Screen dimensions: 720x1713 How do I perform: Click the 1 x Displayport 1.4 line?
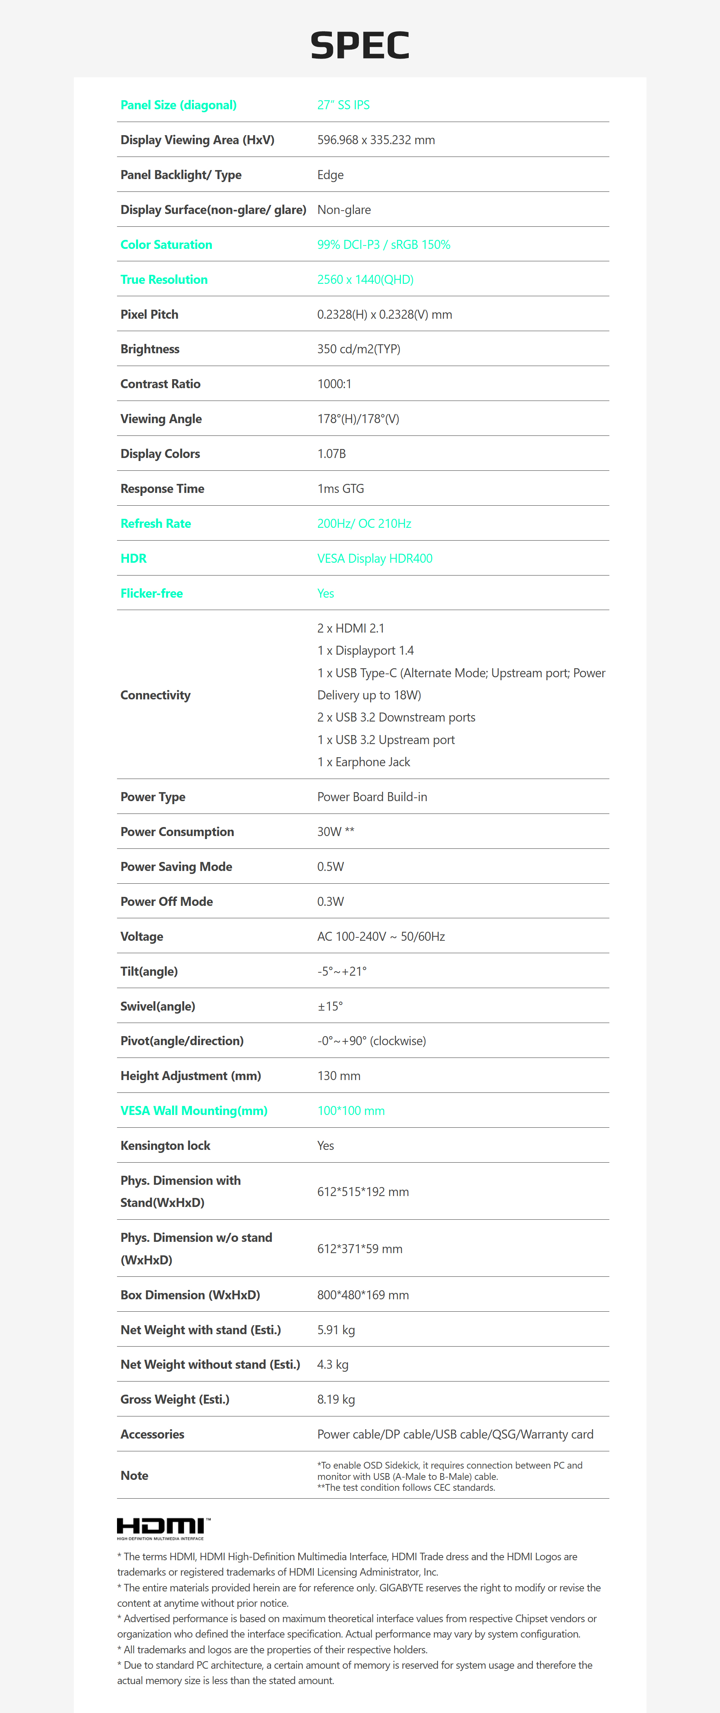pyautogui.click(x=365, y=650)
